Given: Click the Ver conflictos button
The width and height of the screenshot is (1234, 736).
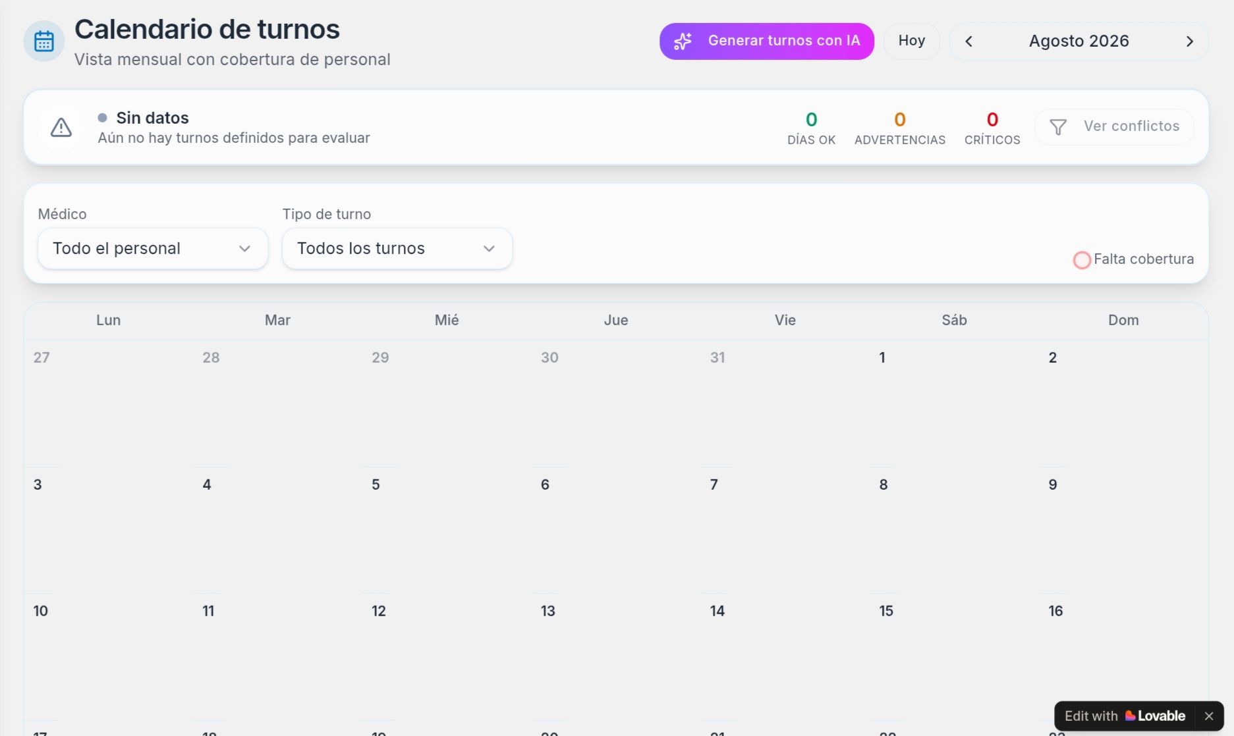Looking at the screenshot, I should coord(1114,126).
